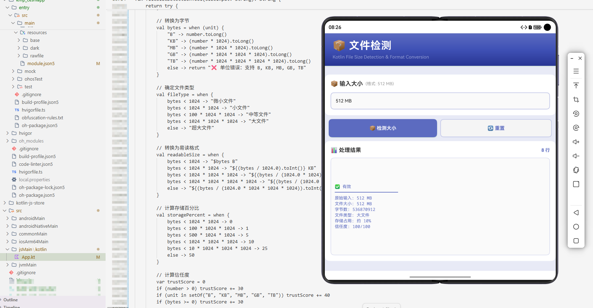The image size is (593, 308).
Task: Click the gear icon of local.properties
Action: [x=14, y=180]
